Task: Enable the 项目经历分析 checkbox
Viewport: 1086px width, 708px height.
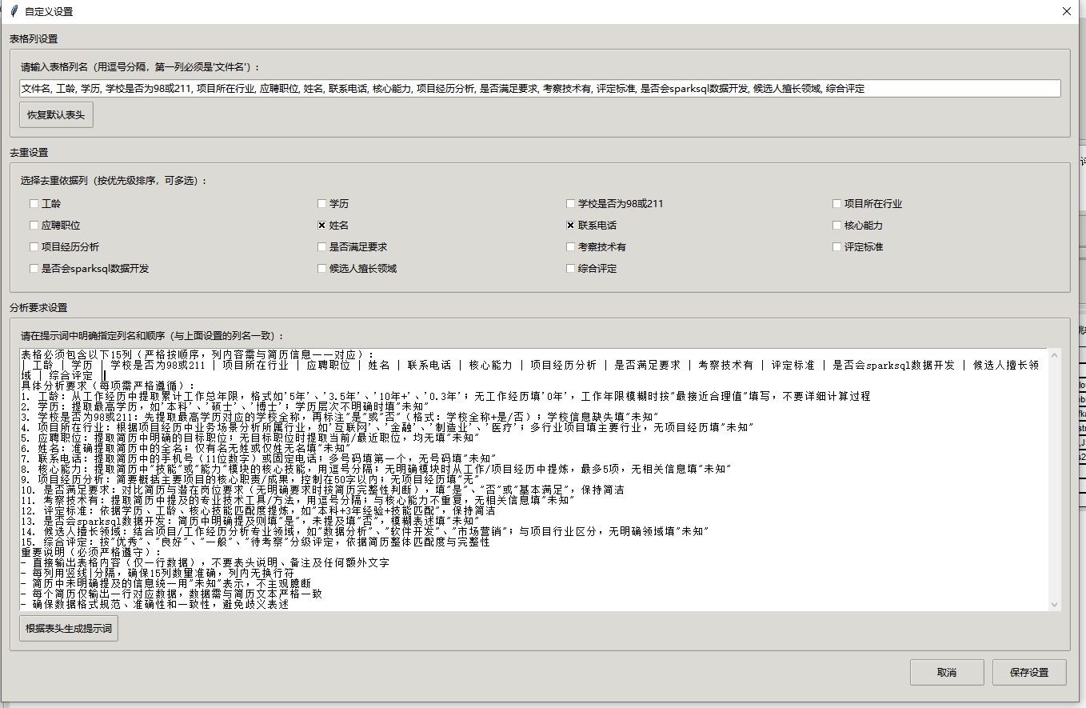Action: (34, 247)
